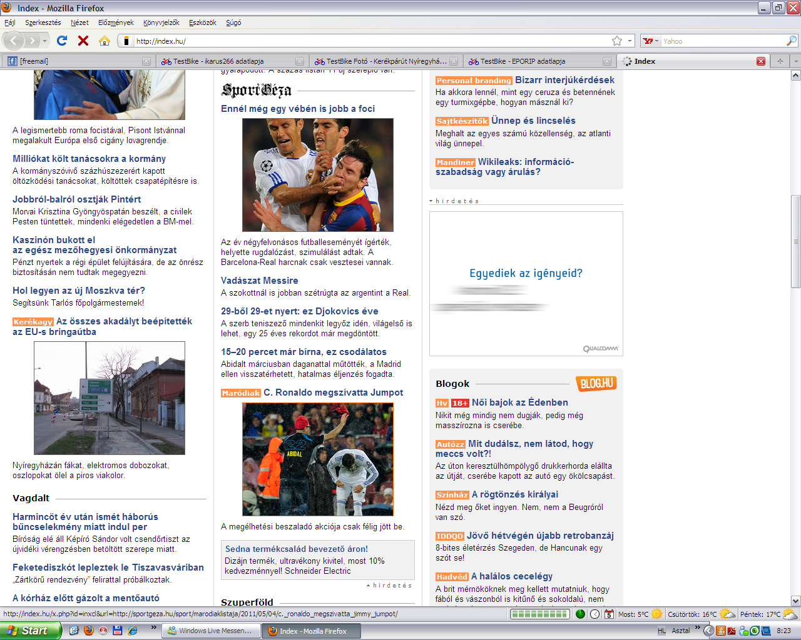Click the Back navigation arrow

[14, 41]
